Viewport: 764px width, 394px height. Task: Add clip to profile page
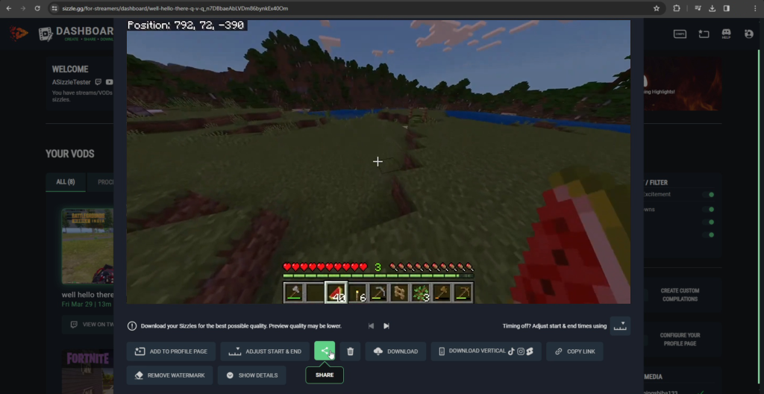point(171,351)
